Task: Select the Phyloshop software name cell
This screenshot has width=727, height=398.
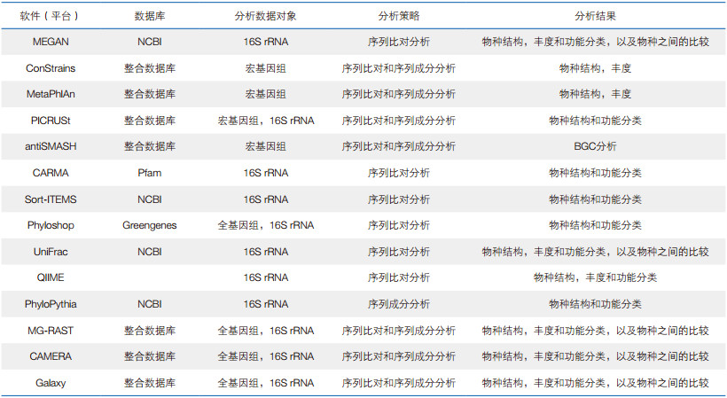Action: point(51,225)
